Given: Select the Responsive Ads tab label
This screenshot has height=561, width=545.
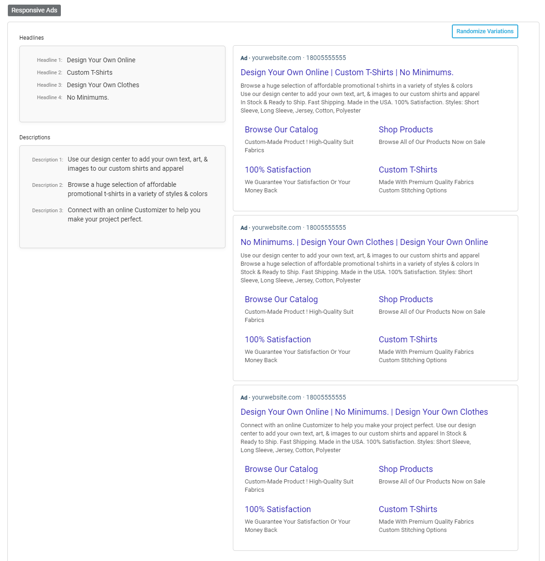Looking at the screenshot, I should [x=34, y=10].
